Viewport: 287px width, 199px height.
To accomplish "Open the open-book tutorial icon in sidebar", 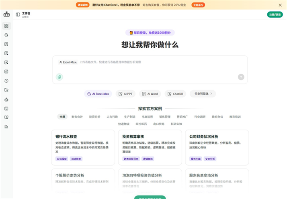I will coord(6,117).
